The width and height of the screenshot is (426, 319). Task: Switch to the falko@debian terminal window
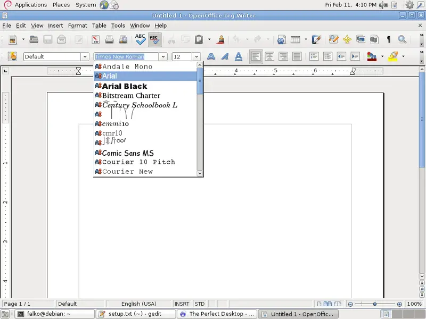54,314
